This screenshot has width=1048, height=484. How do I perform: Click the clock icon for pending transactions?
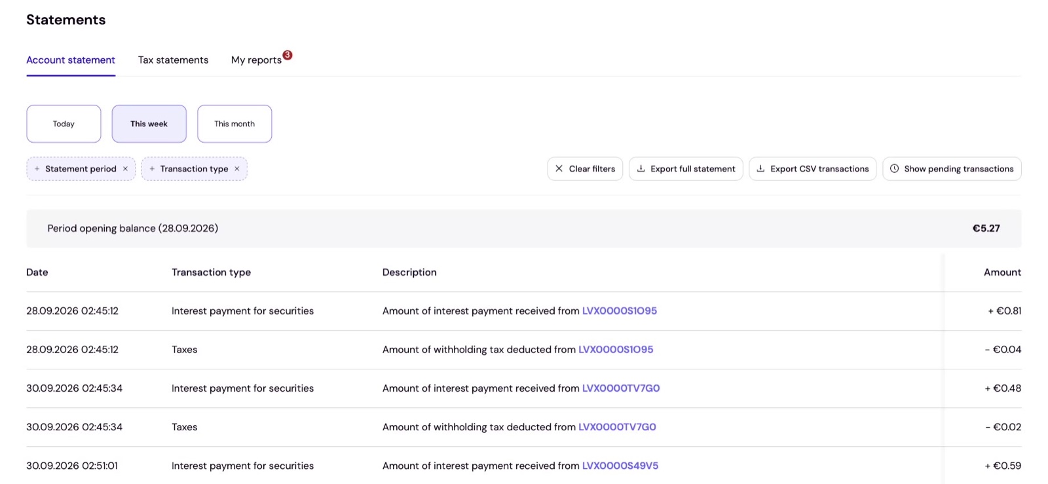click(894, 168)
